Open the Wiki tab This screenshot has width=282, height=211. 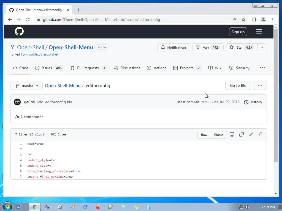pyautogui.click(x=215, y=68)
